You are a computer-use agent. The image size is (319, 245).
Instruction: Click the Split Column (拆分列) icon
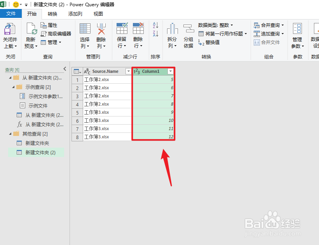(172, 28)
